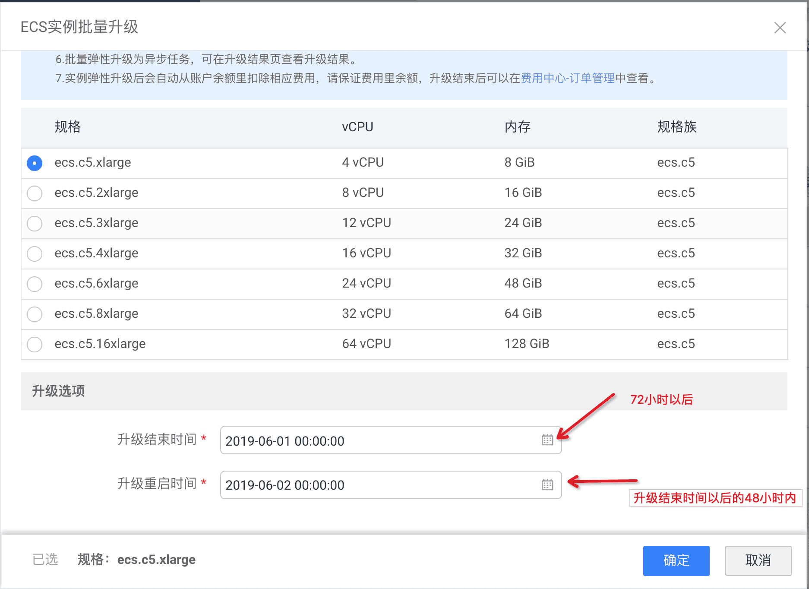Click the 规格族 column header
809x589 pixels.
coord(676,127)
